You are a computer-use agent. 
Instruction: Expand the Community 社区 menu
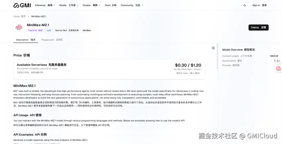[132, 5]
